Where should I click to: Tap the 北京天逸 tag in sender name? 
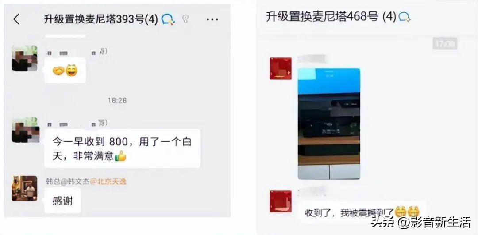(109, 182)
